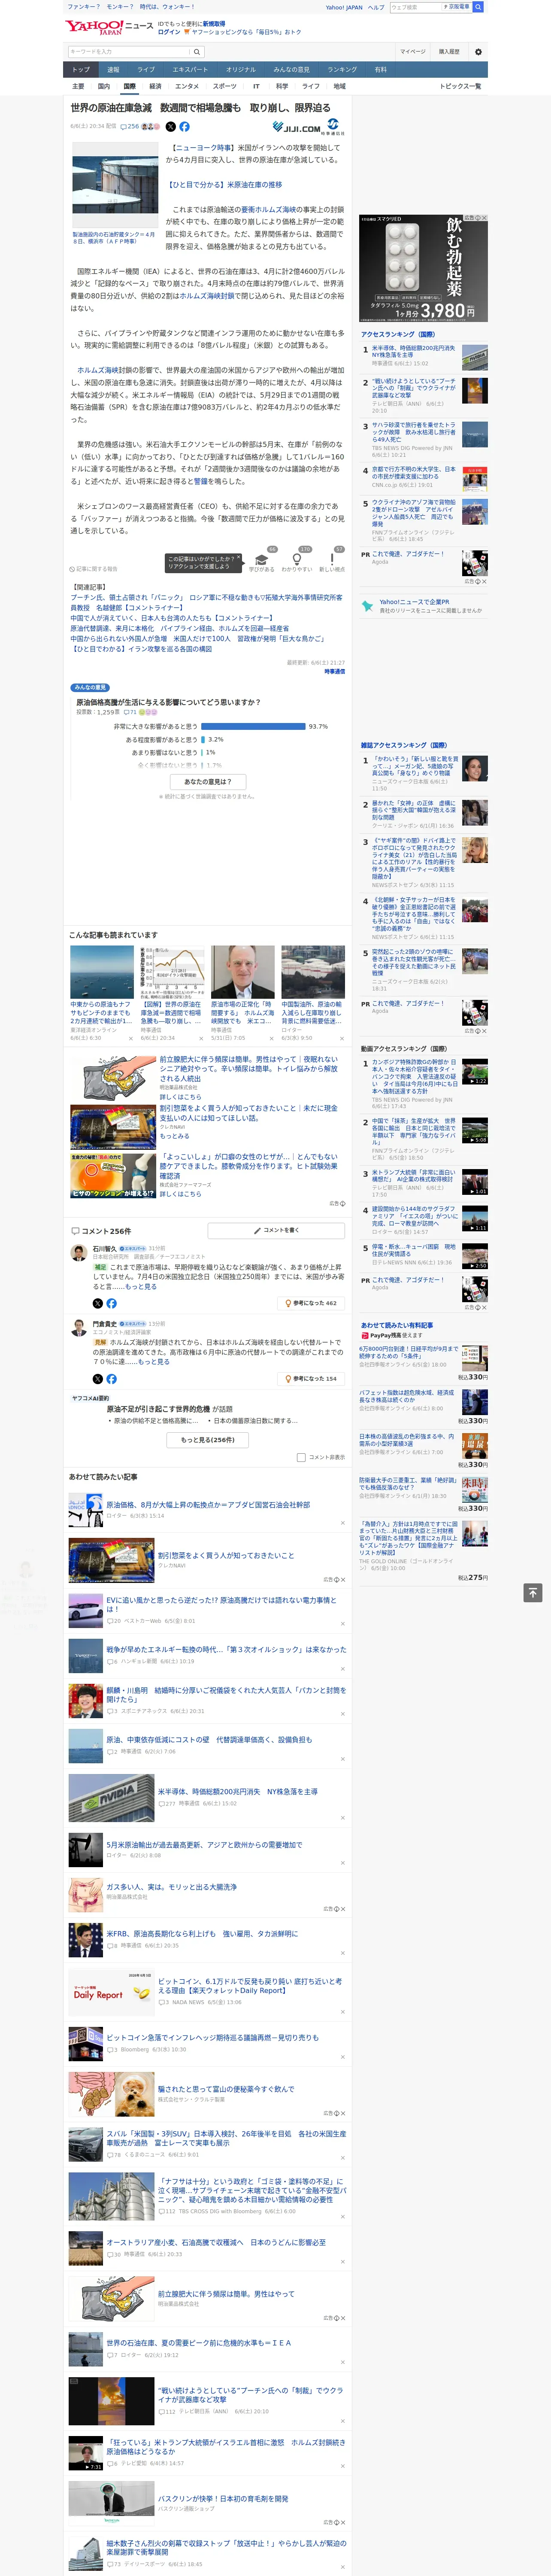The height and width of the screenshot is (2576, 551).
Task: Click the web search button in top bar
Action: 478,7
